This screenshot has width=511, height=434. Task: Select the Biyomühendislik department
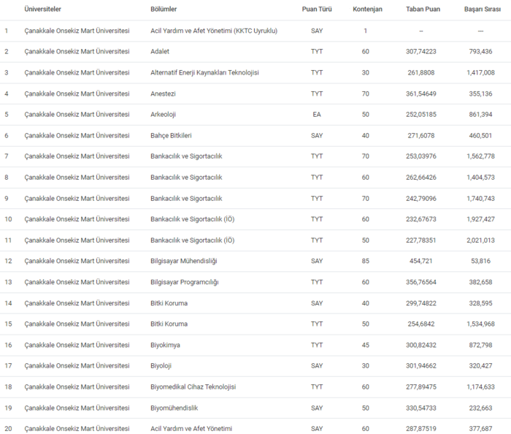click(x=174, y=408)
